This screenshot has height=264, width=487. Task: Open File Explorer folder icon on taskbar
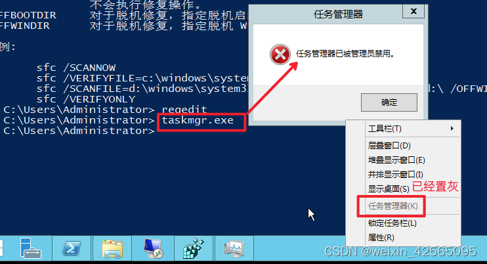(112, 248)
